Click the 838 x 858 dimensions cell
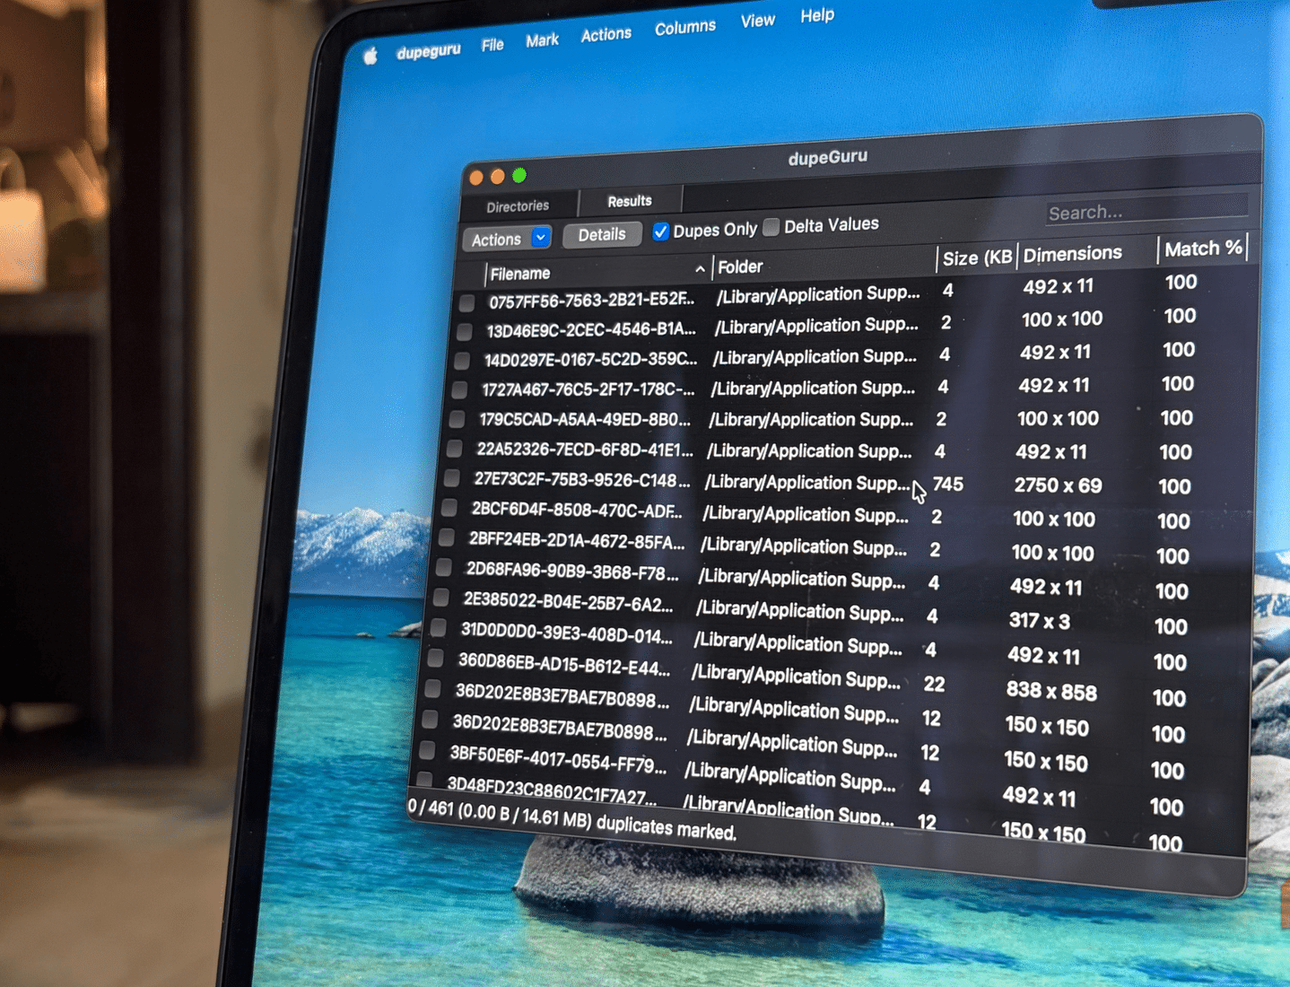 point(1051,691)
